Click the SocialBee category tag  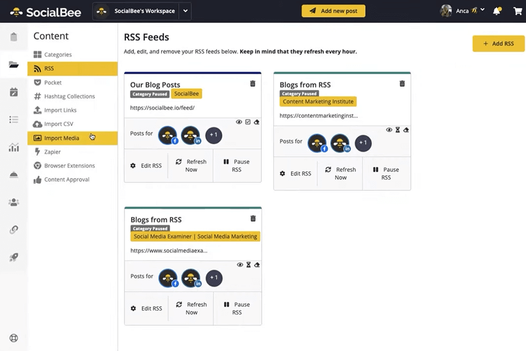pos(186,94)
